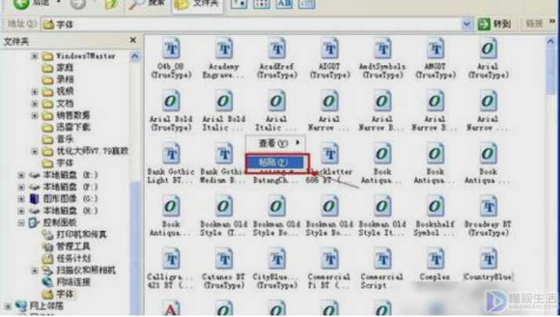This screenshot has height=317, width=560.
Task: Choose 粘贴(P) from the context menu
Action: pyautogui.click(x=275, y=163)
